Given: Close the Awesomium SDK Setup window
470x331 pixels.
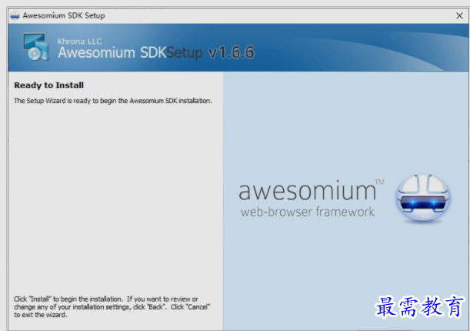Looking at the screenshot, I should coord(459,15).
